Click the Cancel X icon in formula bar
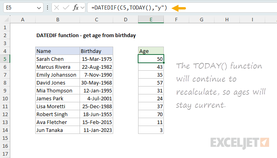Viewport: 277px width, 158px height. [x=57, y=8]
